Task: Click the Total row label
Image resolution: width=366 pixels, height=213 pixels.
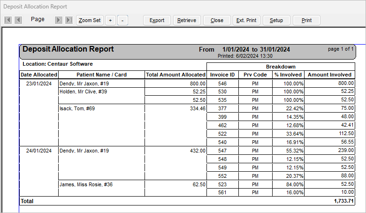Action: click(27, 201)
